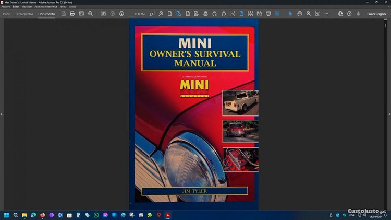Open WhatsApp from the Windows taskbar
391x220 pixels.
coord(96,215)
